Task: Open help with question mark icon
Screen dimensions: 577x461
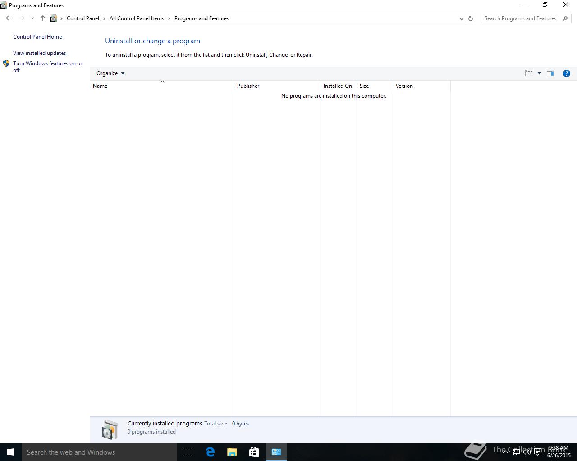Action: 567,73
